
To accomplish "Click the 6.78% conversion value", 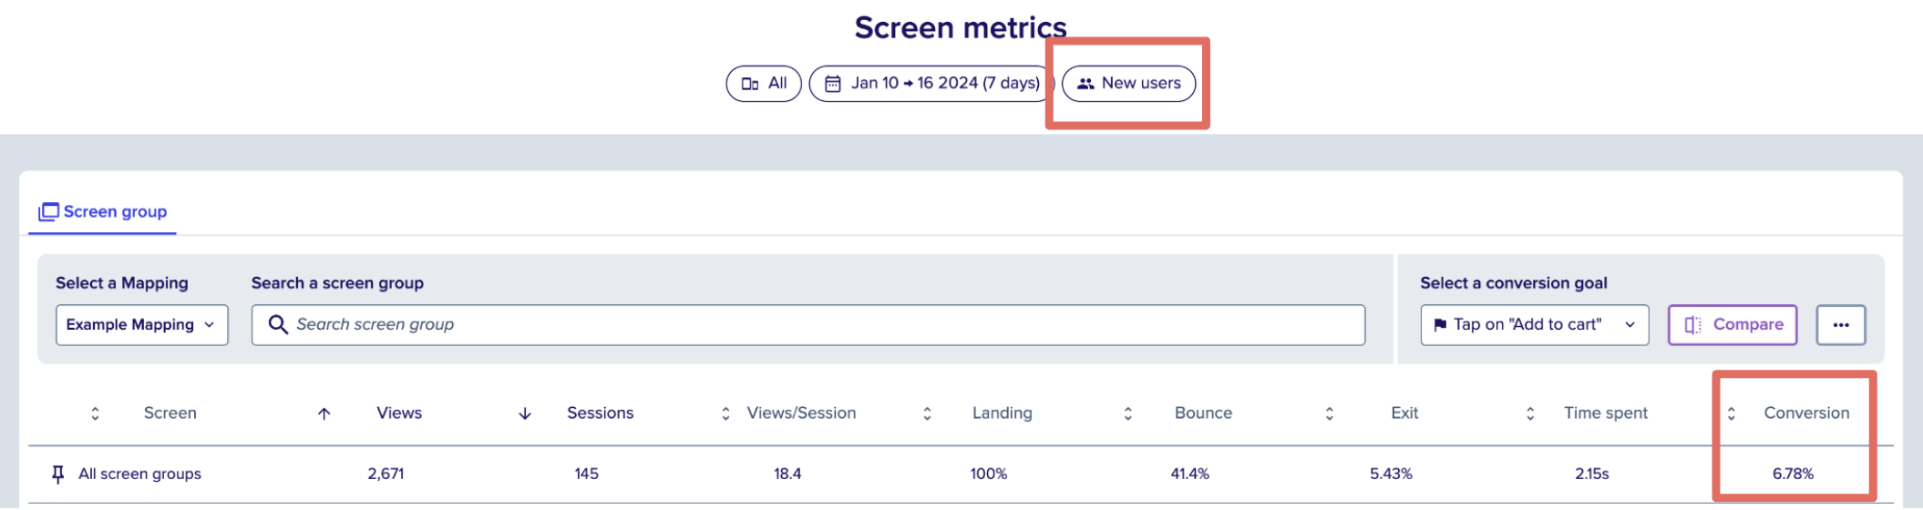I will coord(1793,474).
